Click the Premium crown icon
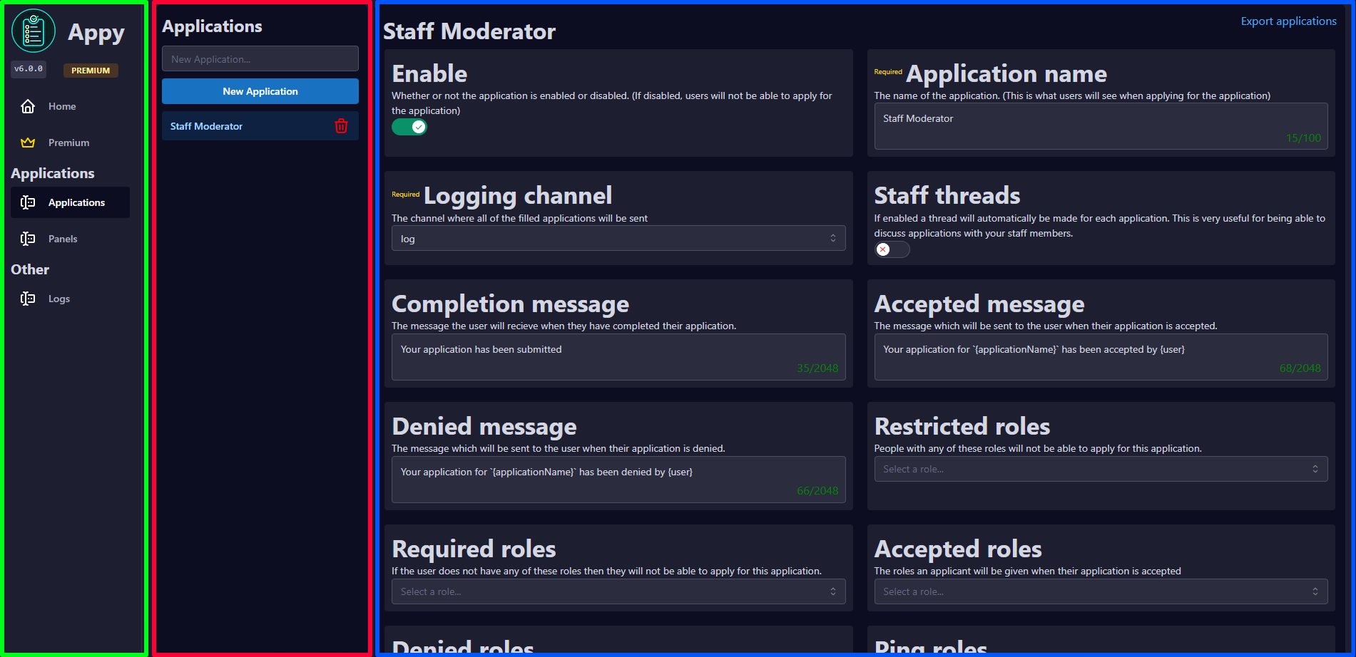 click(28, 143)
